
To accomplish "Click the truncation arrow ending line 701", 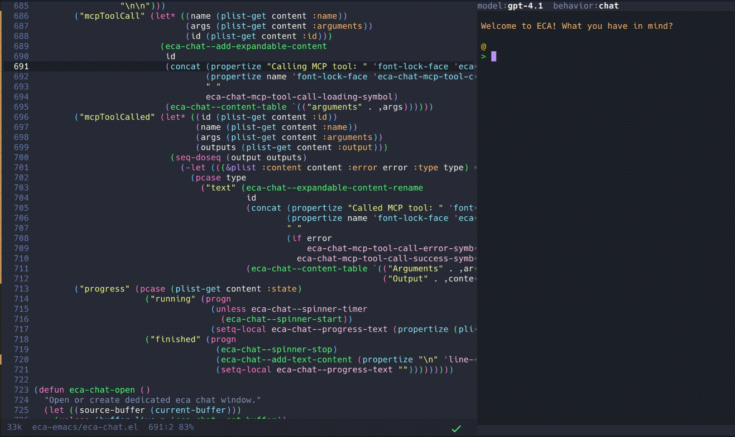I will tap(475, 168).
